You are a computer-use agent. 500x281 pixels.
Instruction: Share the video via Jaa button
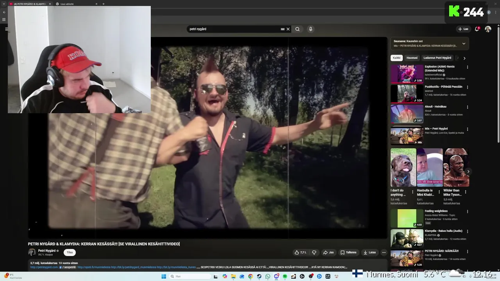328,253
